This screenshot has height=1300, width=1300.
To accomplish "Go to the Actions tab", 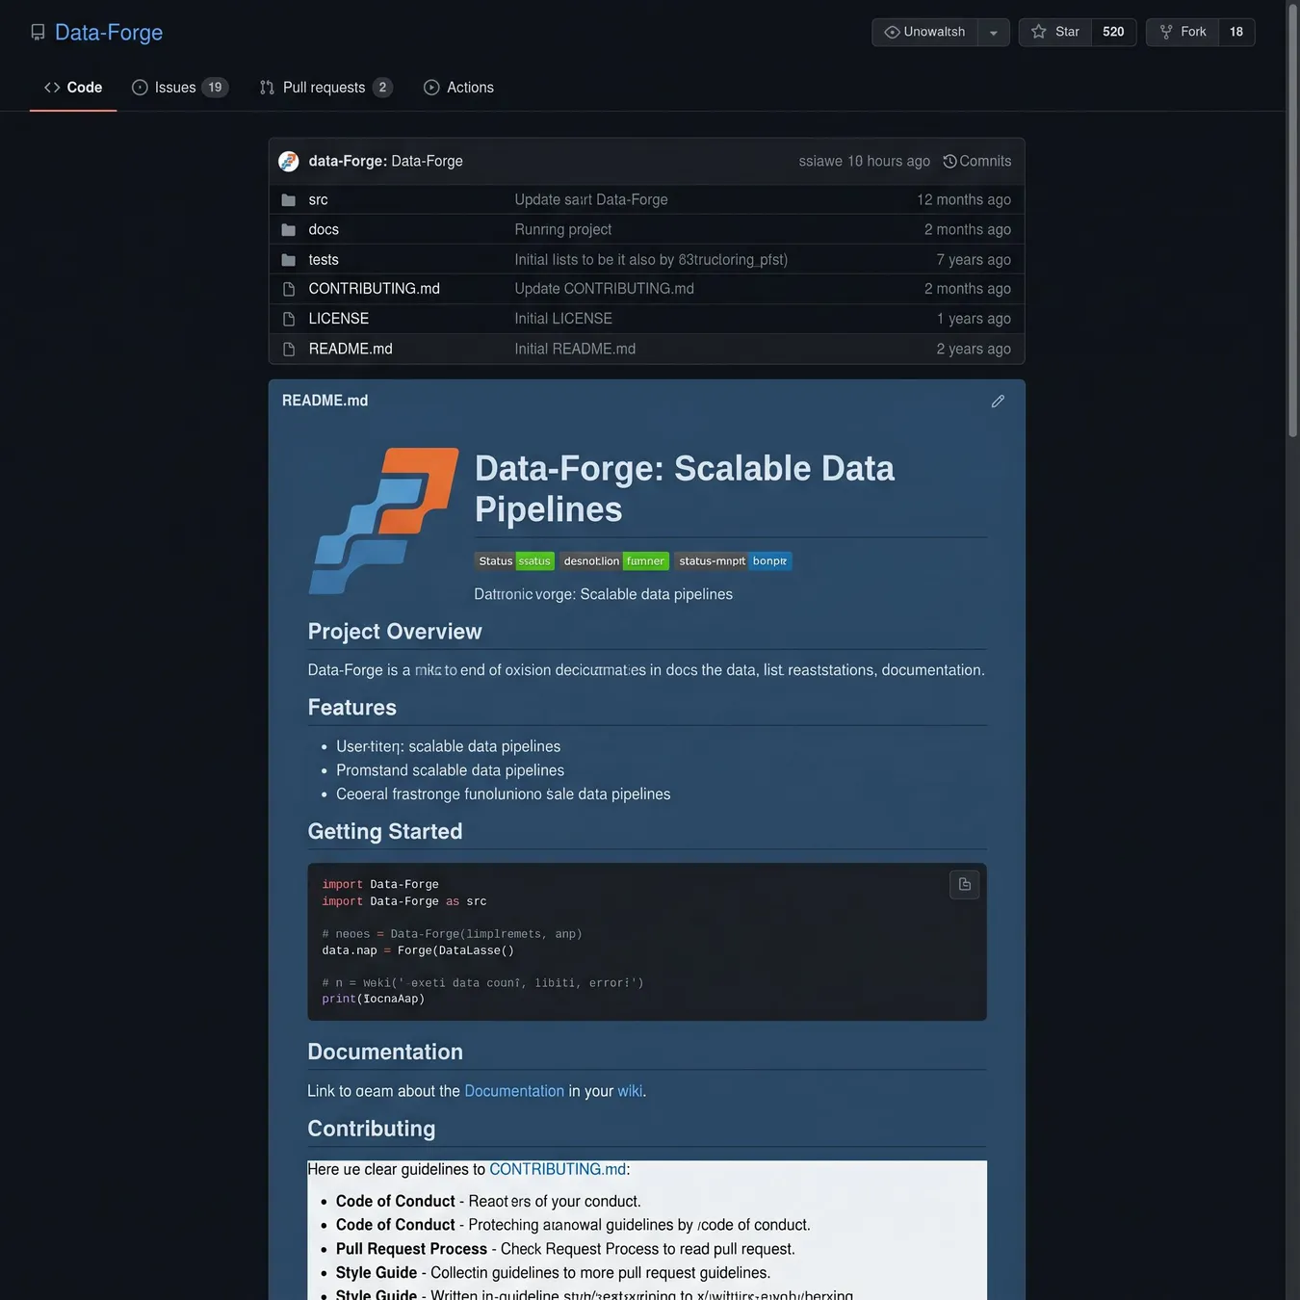I will 458,88.
